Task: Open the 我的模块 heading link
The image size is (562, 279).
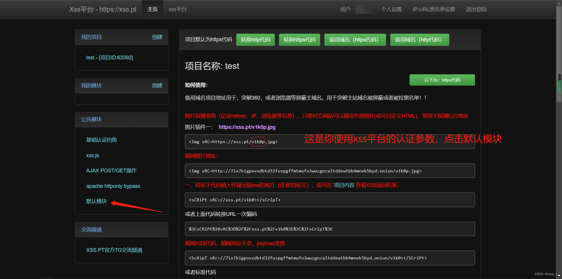Action: [91, 86]
